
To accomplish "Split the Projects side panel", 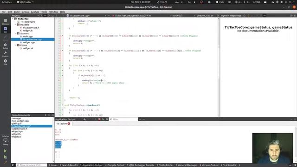I will click(x=49, y=15).
